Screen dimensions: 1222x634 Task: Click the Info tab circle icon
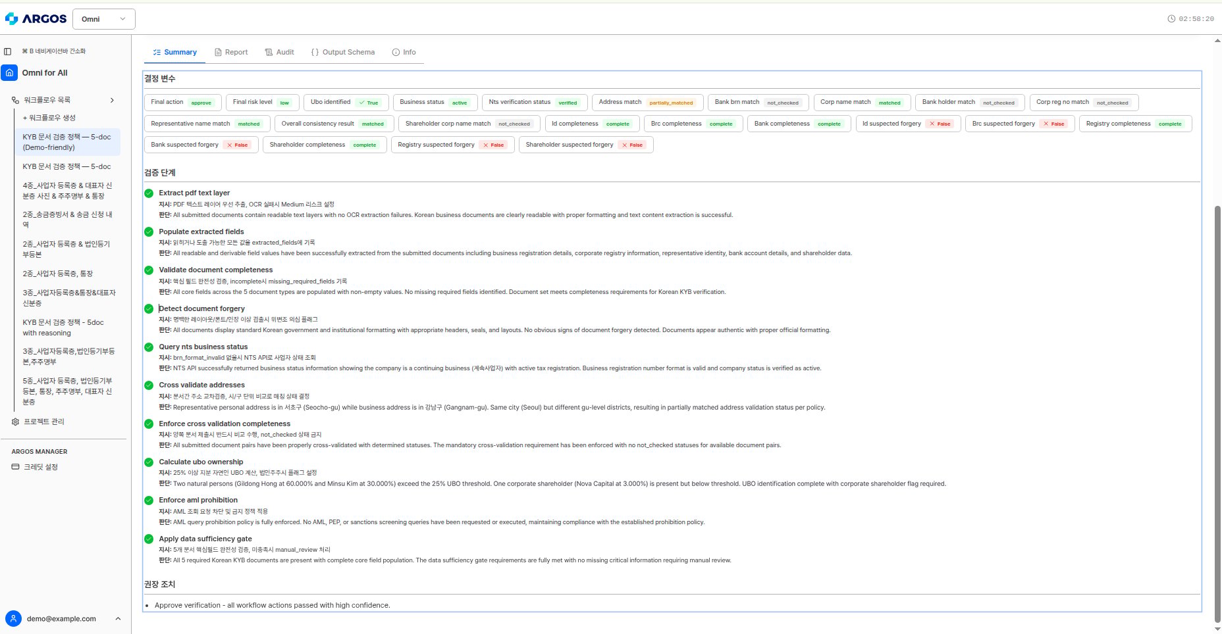(396, 52)
